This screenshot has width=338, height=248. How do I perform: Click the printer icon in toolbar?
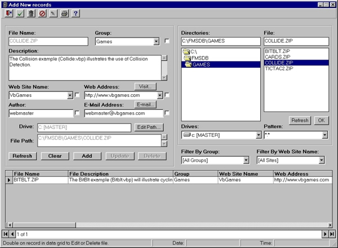pyautogui.click(x=64, y=13)
